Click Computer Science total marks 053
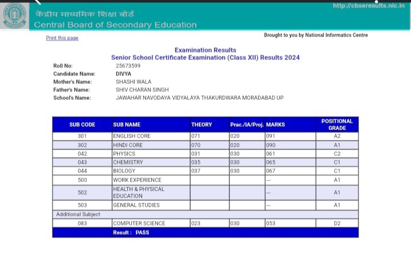 coord(271,224)
